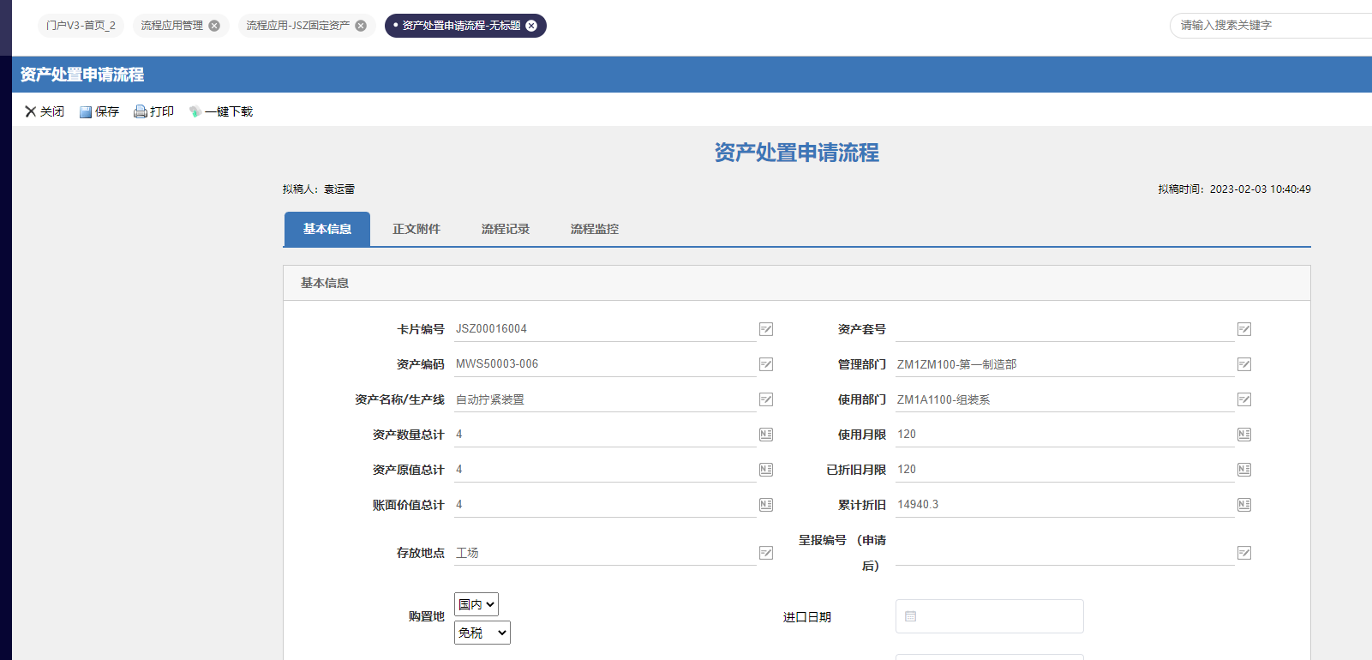Image resolution: width=1372 pixels, height=660 pixels.
Task: Click the 关闭 (close) toolbar icon
Action: [31, 111]
